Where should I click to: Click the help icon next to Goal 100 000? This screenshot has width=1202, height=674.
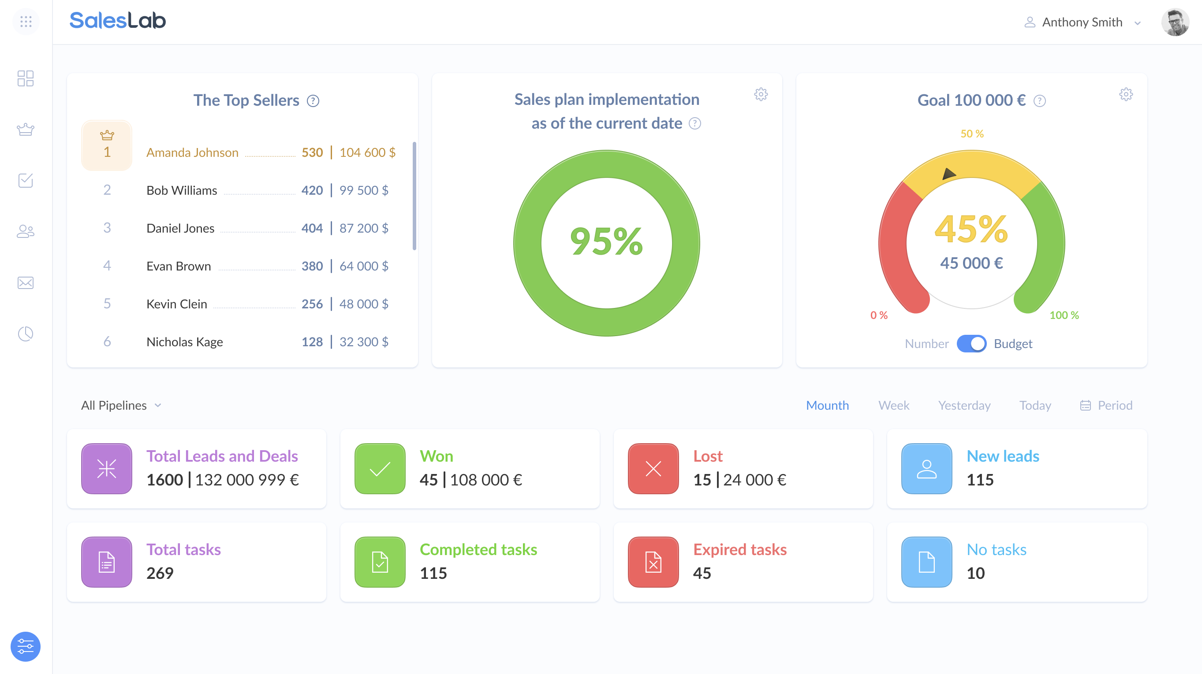pyautogui.click(x=1039, y=101)
